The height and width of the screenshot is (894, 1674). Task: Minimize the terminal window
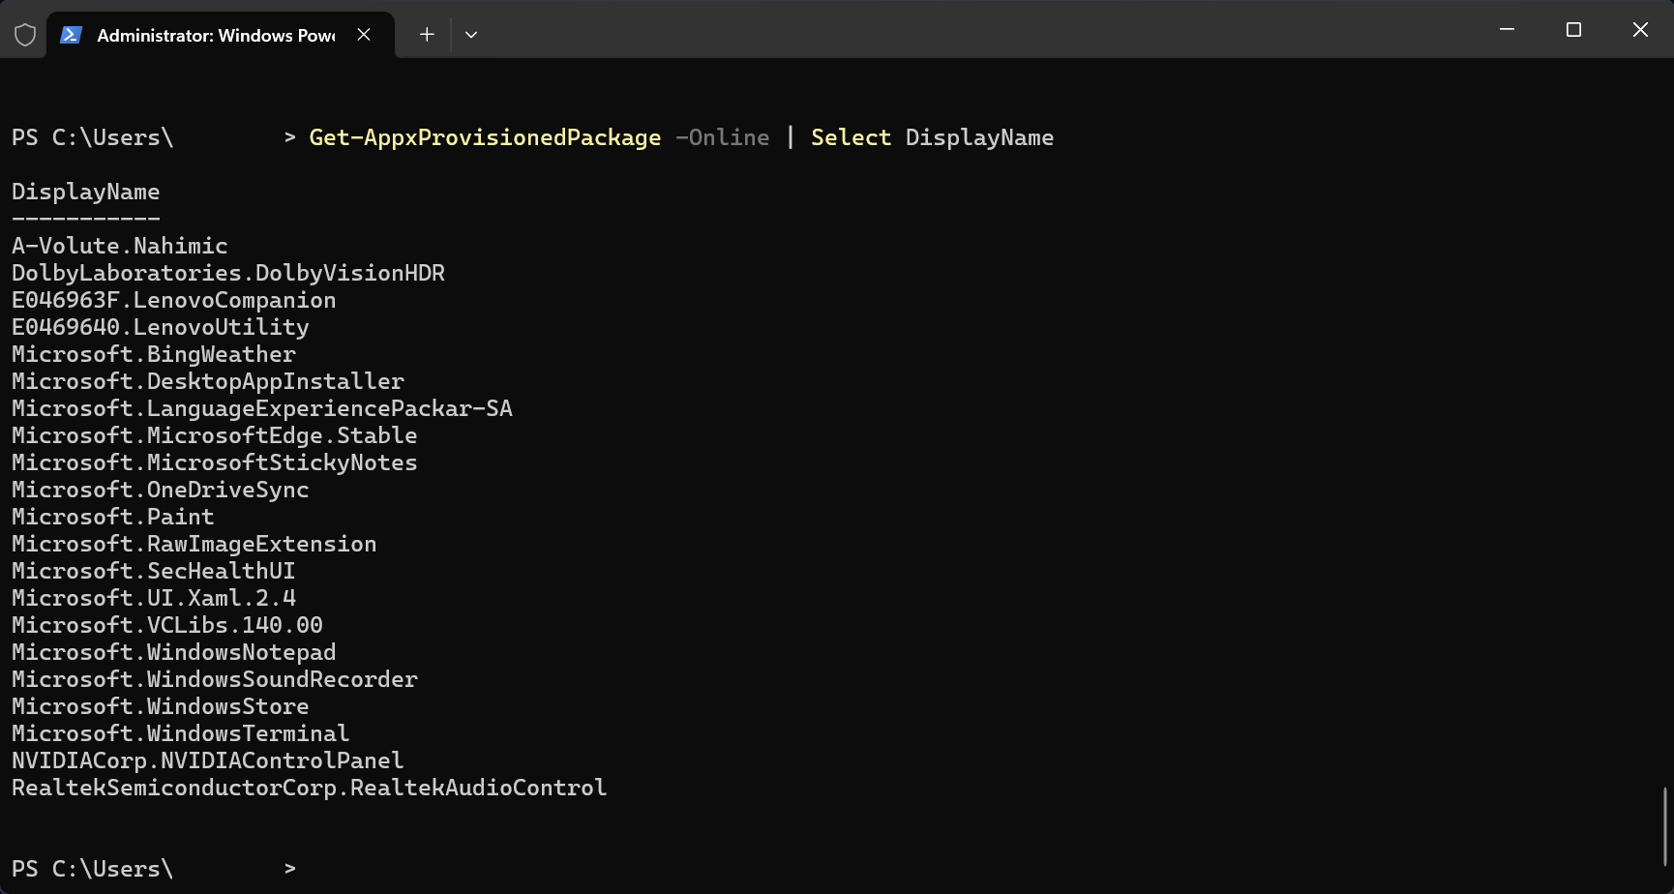(1507, 30)
